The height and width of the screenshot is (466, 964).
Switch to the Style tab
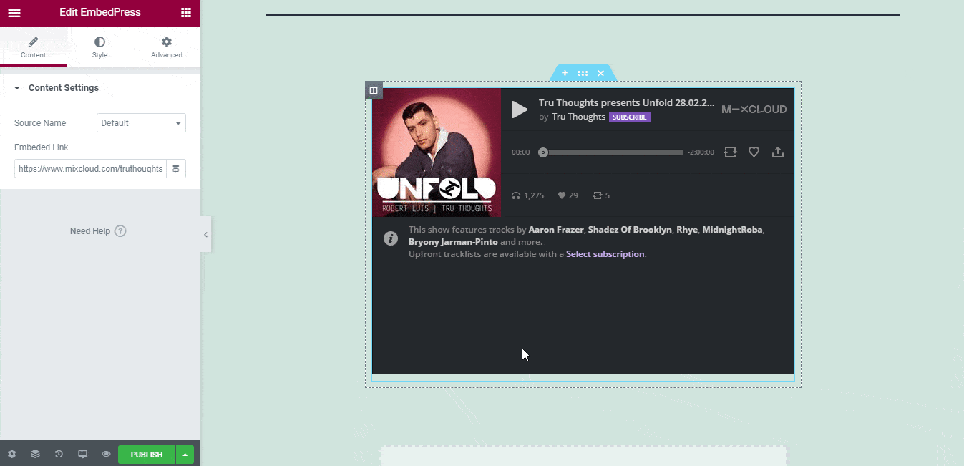99,48
